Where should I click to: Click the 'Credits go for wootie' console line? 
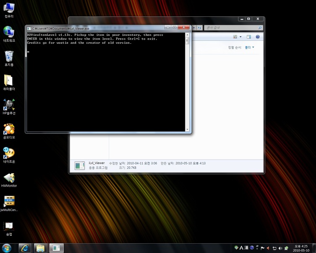click(79, 43)
